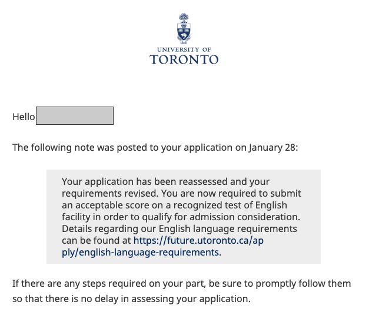Click 'so that there is no delay' line
Screen dimensions: 369x315
point(131,299)
